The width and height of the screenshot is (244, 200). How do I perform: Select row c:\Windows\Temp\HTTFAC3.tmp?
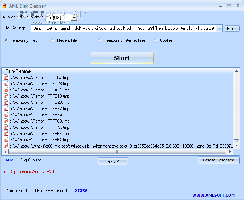click(118, 90)
